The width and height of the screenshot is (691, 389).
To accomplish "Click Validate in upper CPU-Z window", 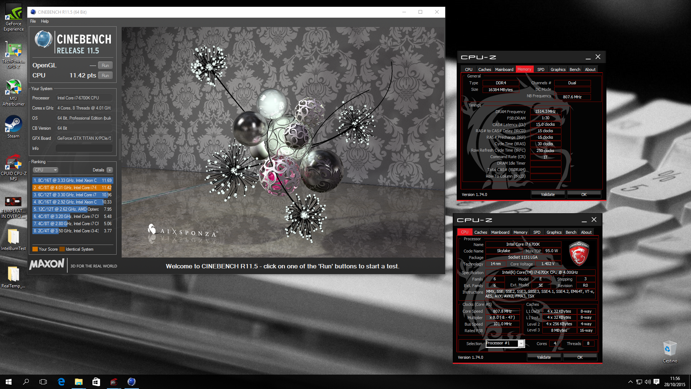I will click(548, 194).
